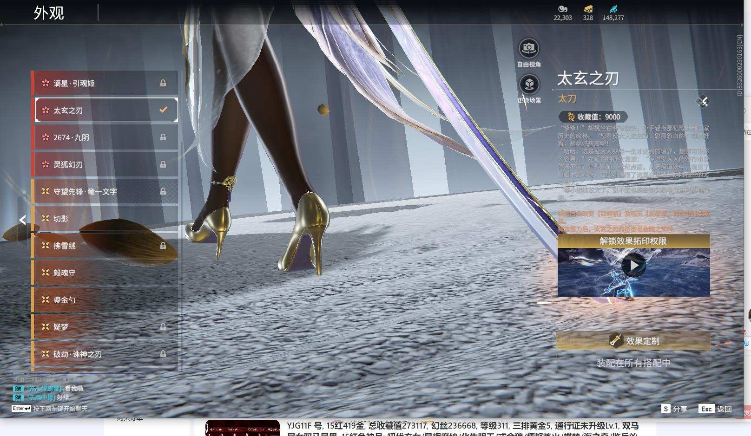Toggle the lock on 守望先锋·竜一文字
Image resolution: width=751 pixels, height=436 pixels.
point(163,191)
